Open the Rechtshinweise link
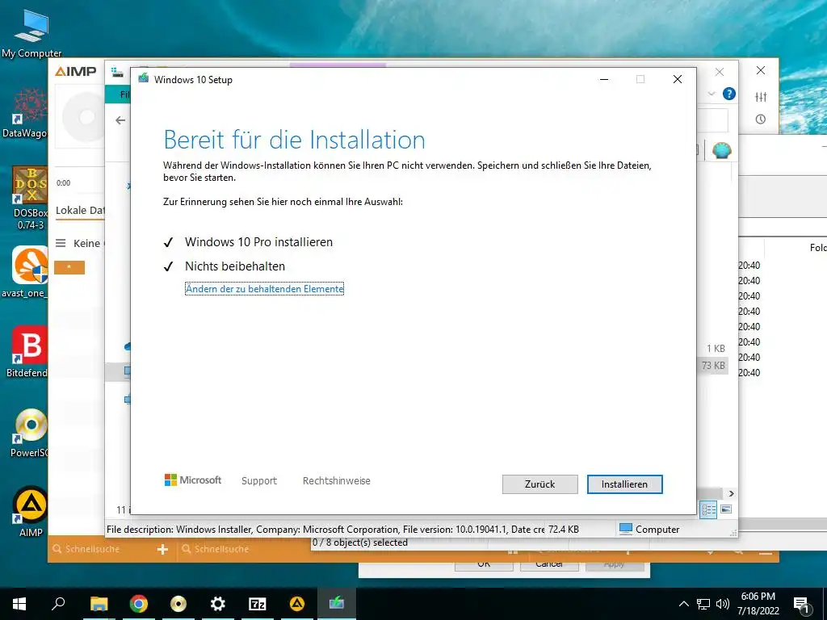This screenshot has height=620, width=827. [x=337, y=481]
